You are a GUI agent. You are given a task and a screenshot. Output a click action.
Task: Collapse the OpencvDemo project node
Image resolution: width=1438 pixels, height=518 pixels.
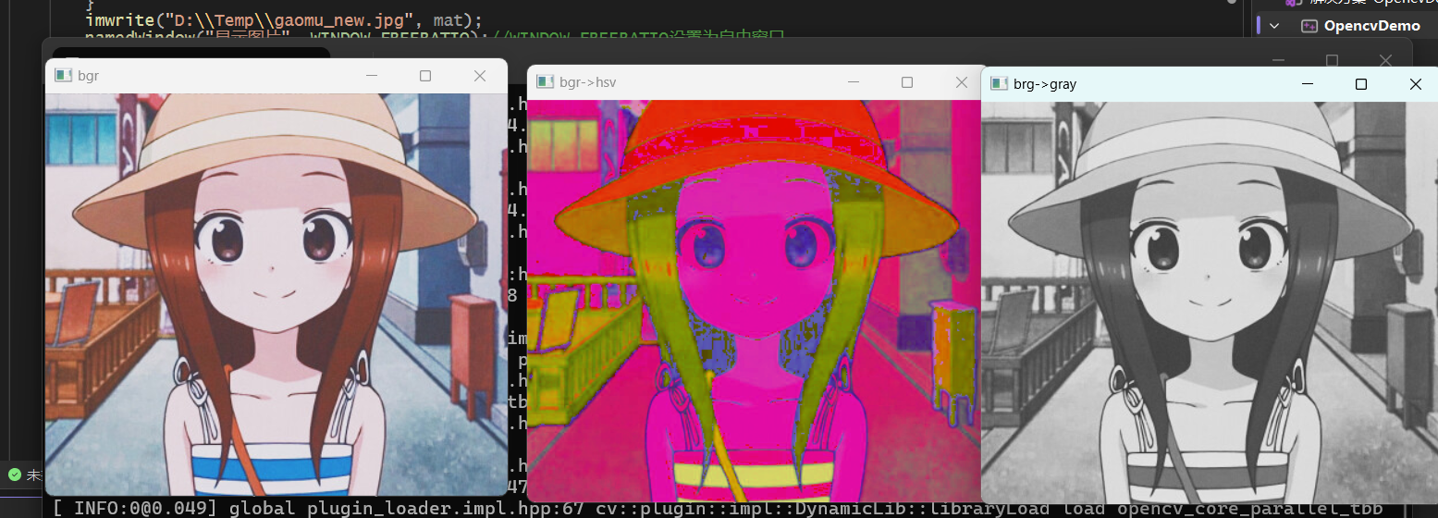pos(1274,26)
